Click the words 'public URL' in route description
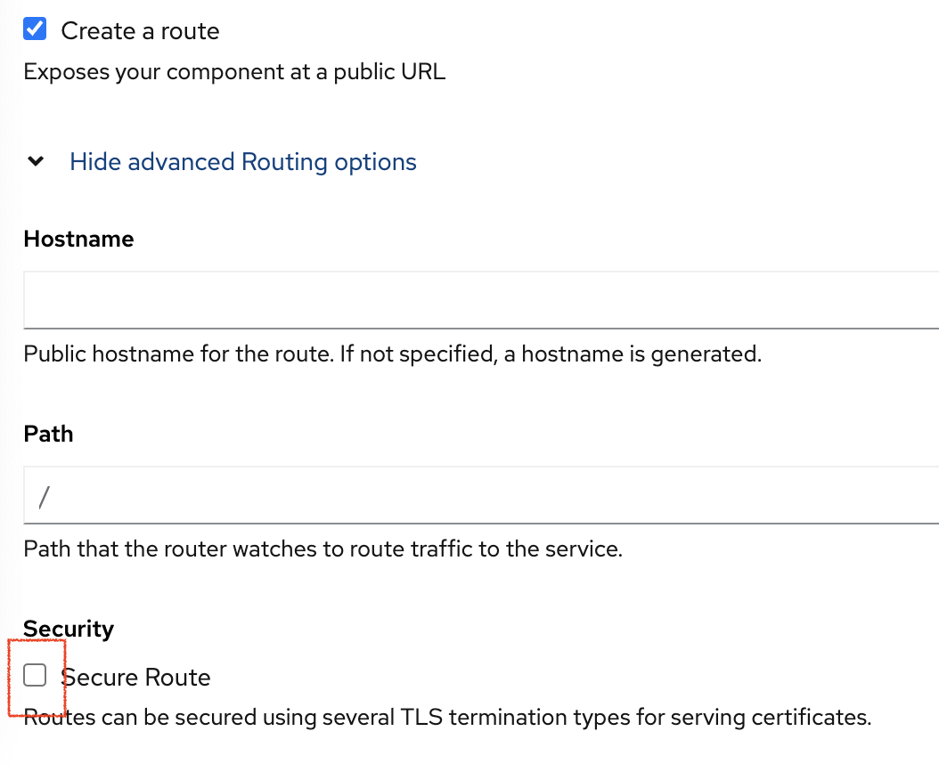The width and height of the screenshot is (939, 764). coord(389,72)
